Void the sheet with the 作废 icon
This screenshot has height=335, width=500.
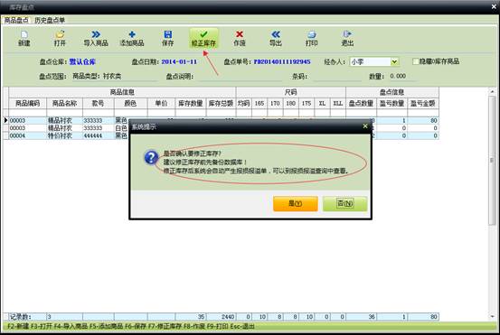point(240,34)
